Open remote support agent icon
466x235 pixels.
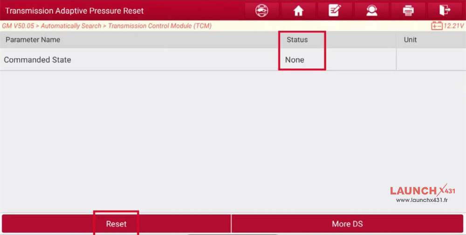[x=371, y=11]
